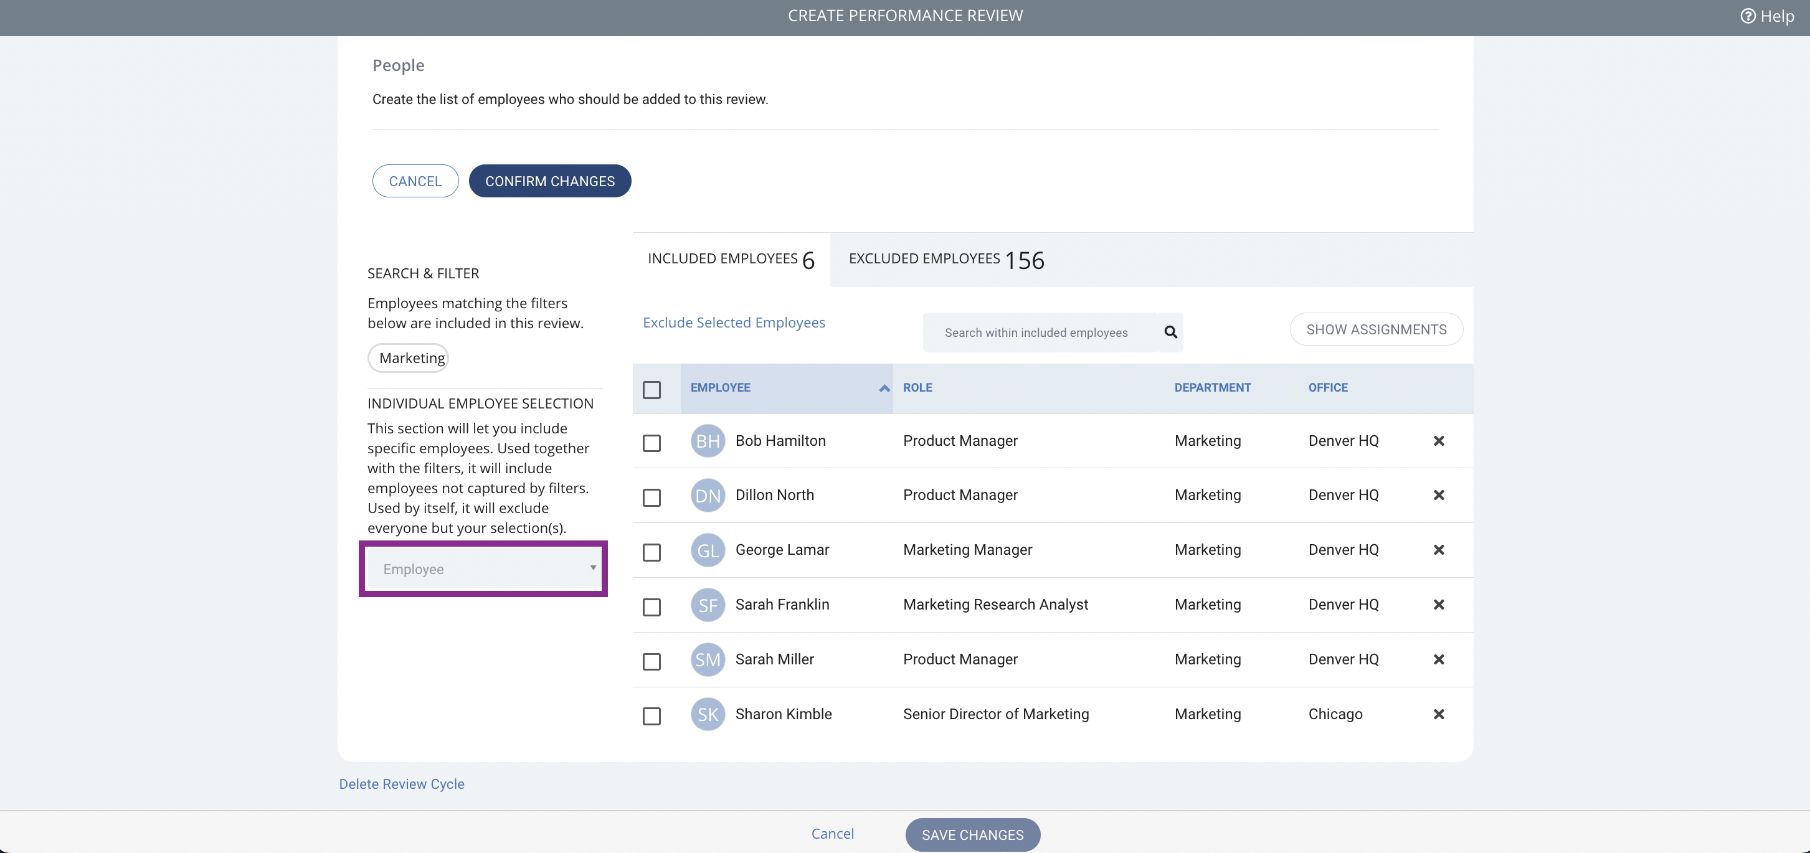
Task: Toggle the select-all employees checkbox
Action: point(652,389)
